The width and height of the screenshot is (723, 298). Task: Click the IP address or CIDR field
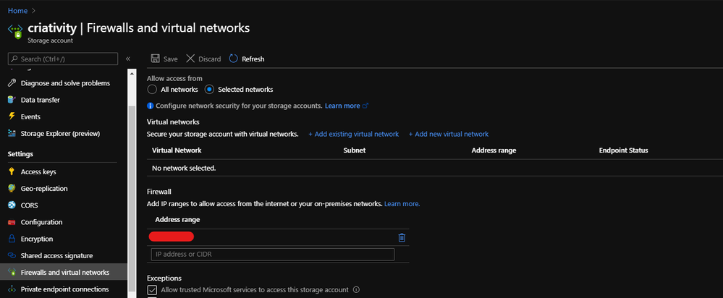click(x=272, y=254)
